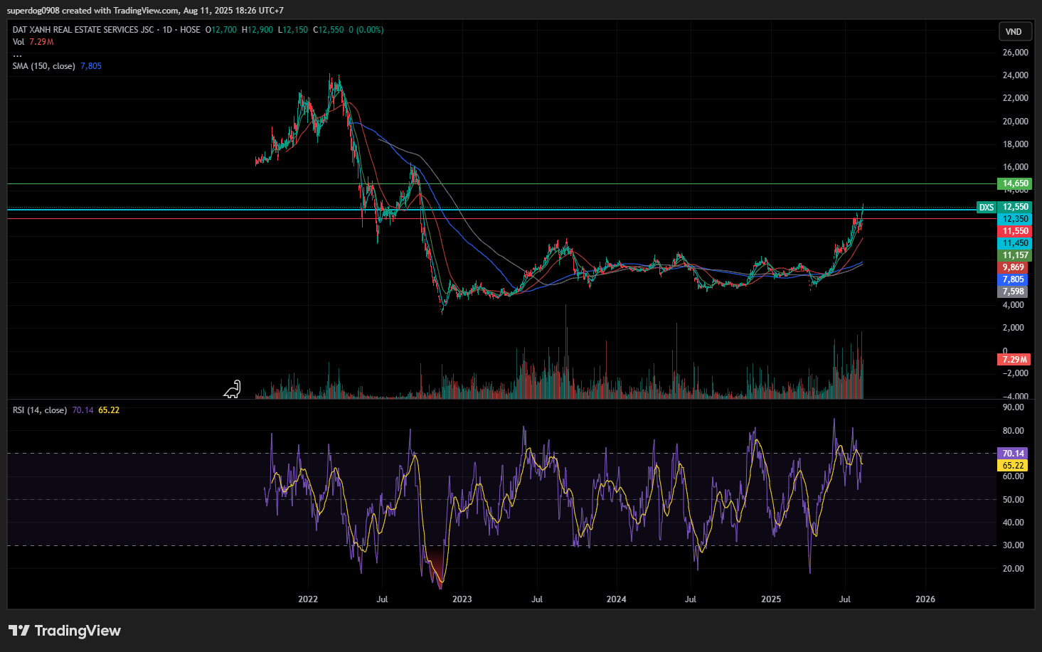Click the 2023 label on the time axis
The image size is (1042, 652).
[462, 599]
